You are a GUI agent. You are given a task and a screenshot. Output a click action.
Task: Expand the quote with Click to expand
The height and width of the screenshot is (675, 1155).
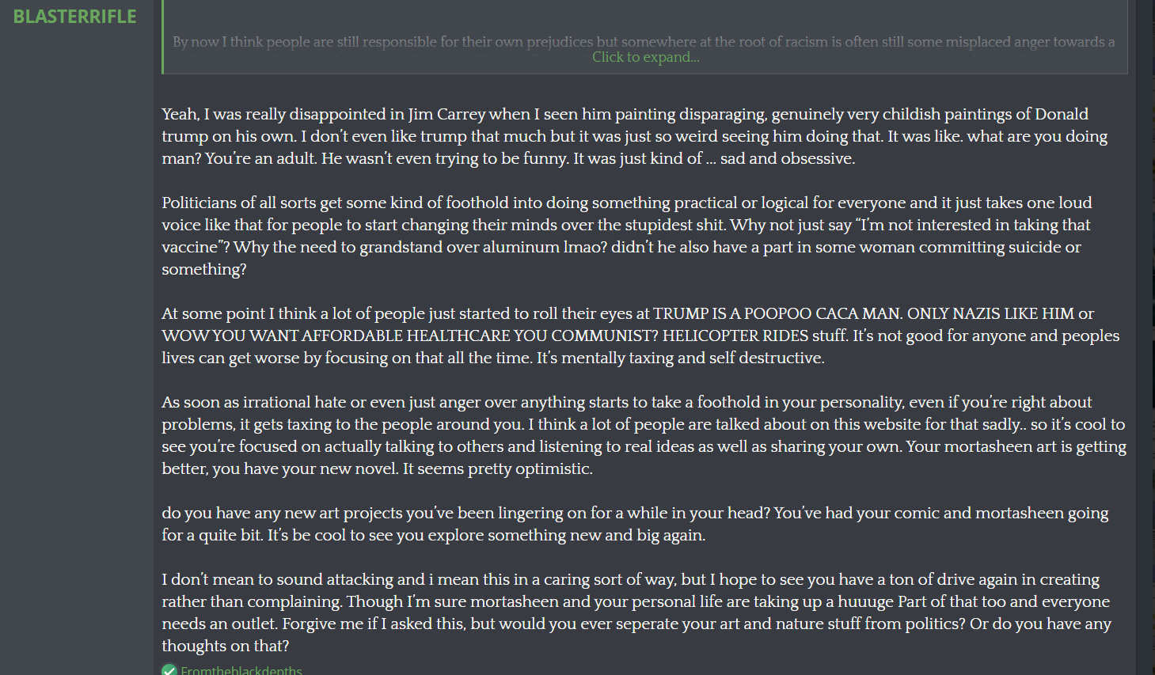pos(645,57)
